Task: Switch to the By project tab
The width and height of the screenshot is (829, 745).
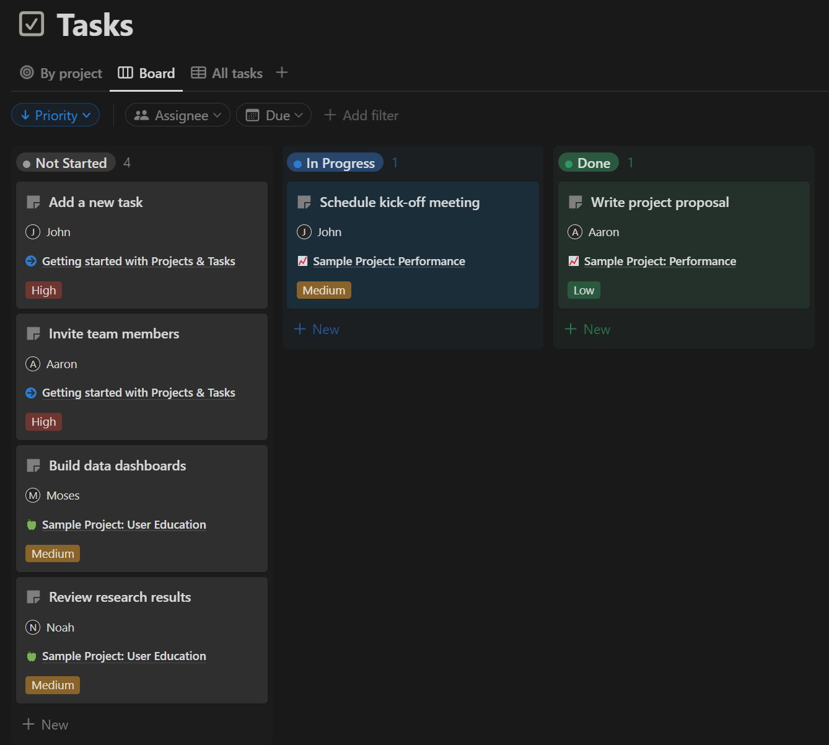Action: (x=61, y=73)
